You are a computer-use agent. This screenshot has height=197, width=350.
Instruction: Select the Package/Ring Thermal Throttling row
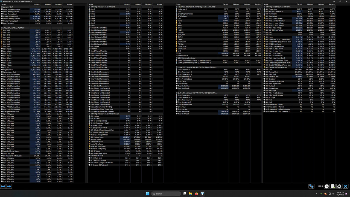tap(126, 107)
